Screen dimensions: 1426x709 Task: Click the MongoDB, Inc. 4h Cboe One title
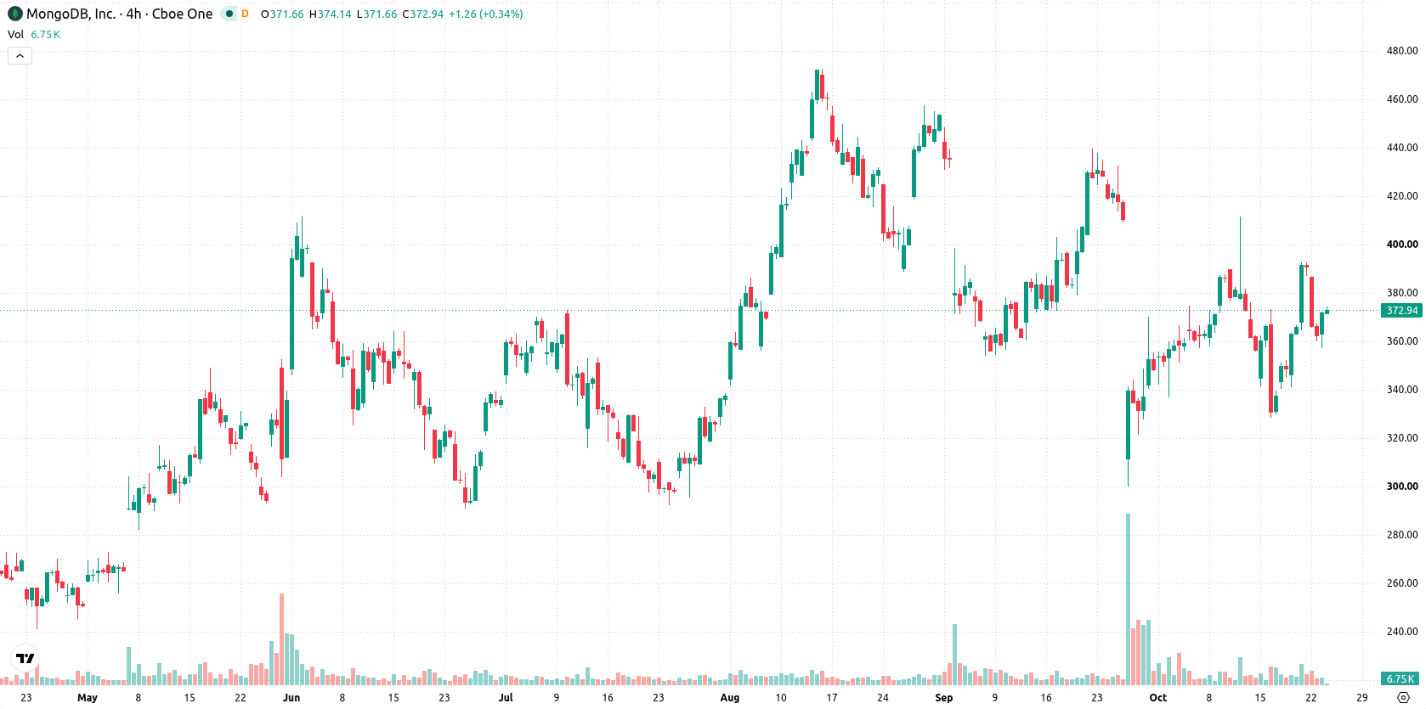tap(120, 14)
